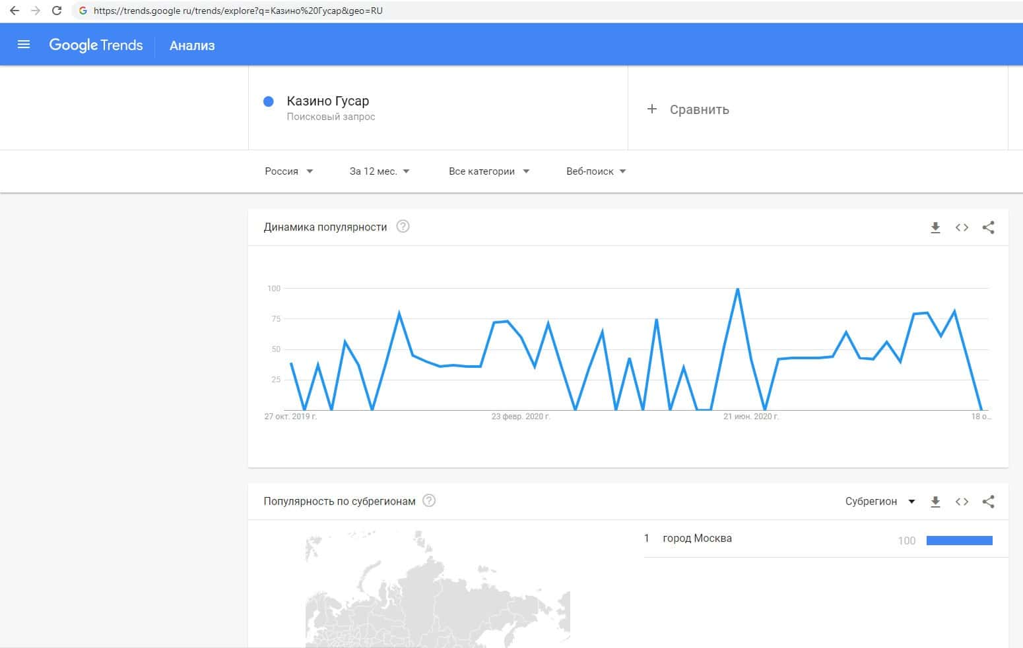
Task: Open the Россия region dropdown
Action: click(289, 171)
